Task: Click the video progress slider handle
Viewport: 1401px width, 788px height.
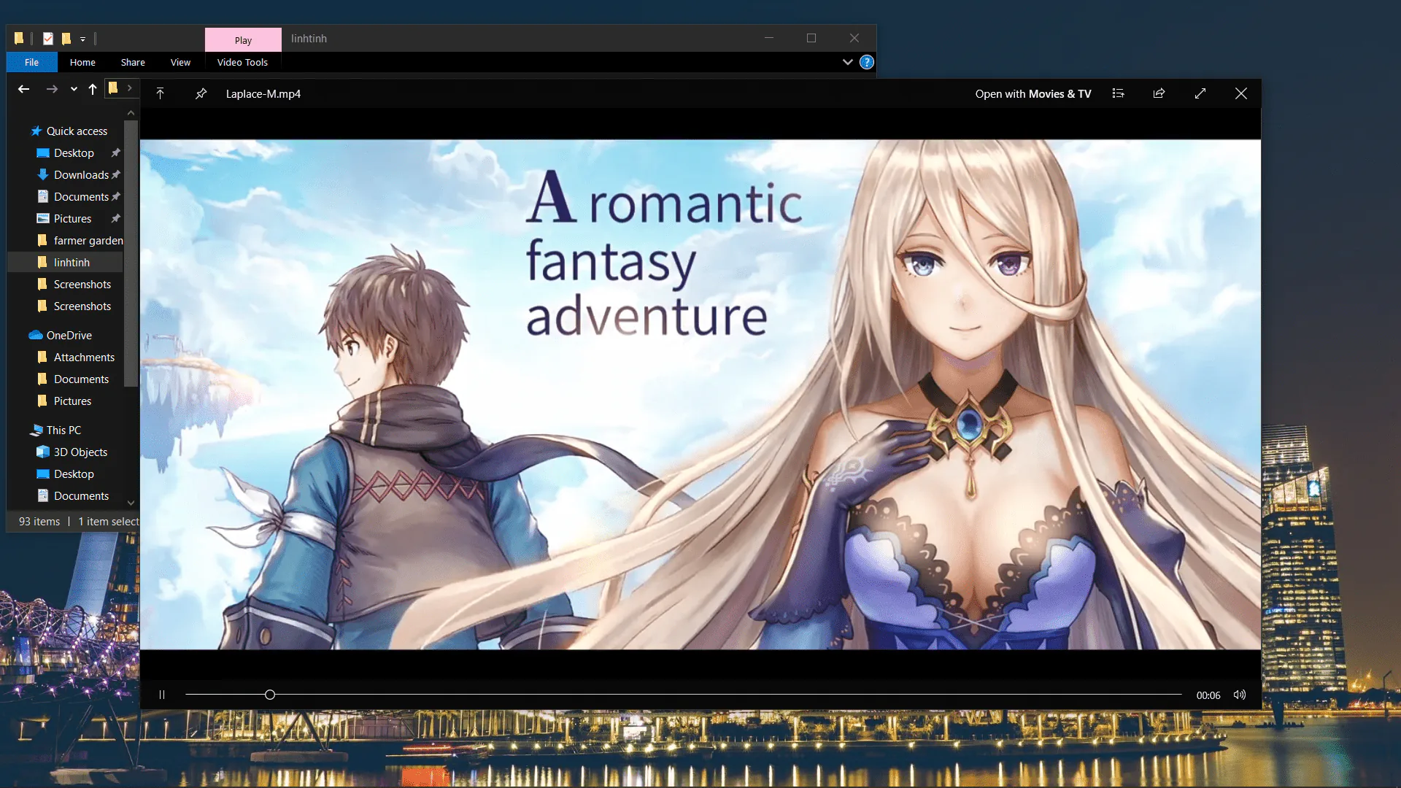Action: [270, 695]
